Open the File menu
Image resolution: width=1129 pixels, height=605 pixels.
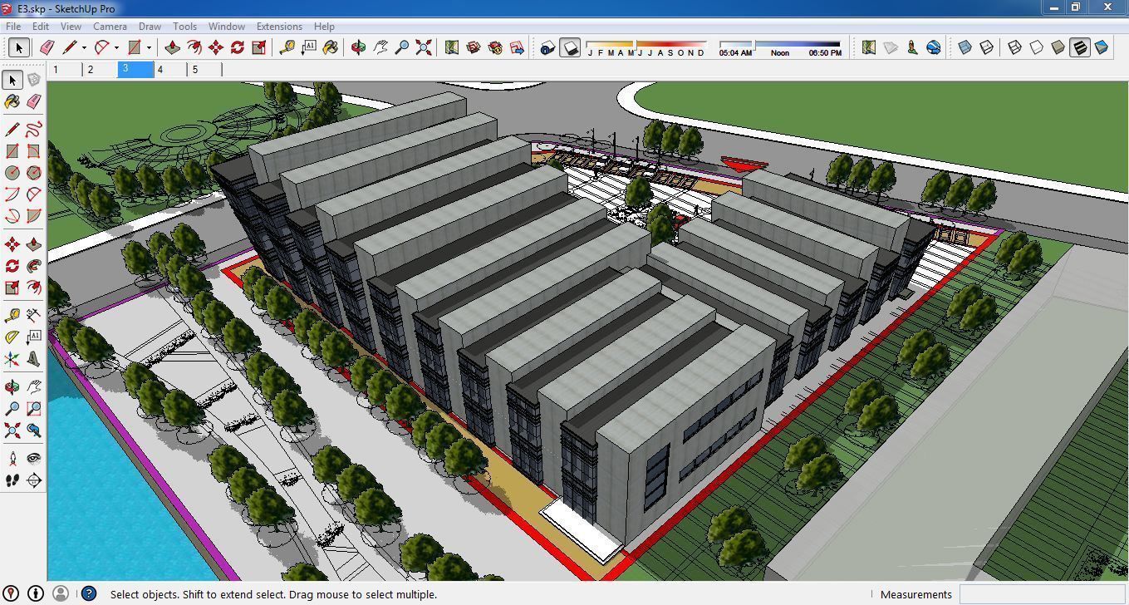(x=13, y=27)
